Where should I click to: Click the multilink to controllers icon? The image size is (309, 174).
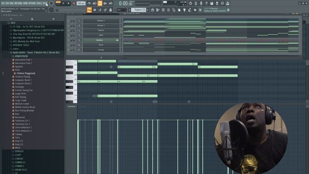tap(111, 10)
